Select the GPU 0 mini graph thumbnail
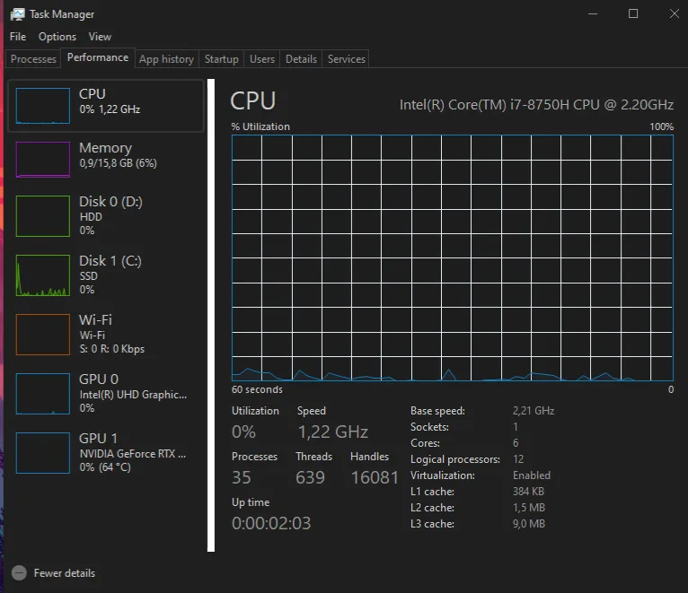 43,394
